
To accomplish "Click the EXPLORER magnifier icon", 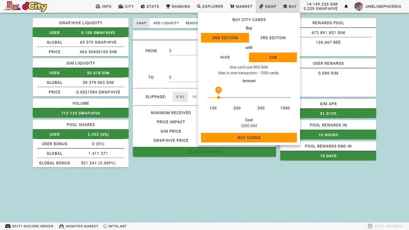I will (x=199, y=6).
